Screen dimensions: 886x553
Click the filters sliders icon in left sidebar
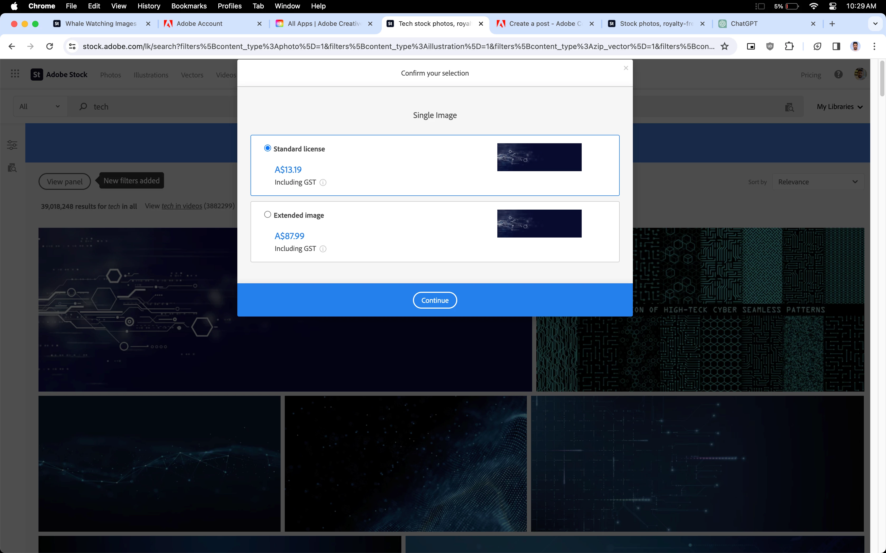[x=12, y=145]
